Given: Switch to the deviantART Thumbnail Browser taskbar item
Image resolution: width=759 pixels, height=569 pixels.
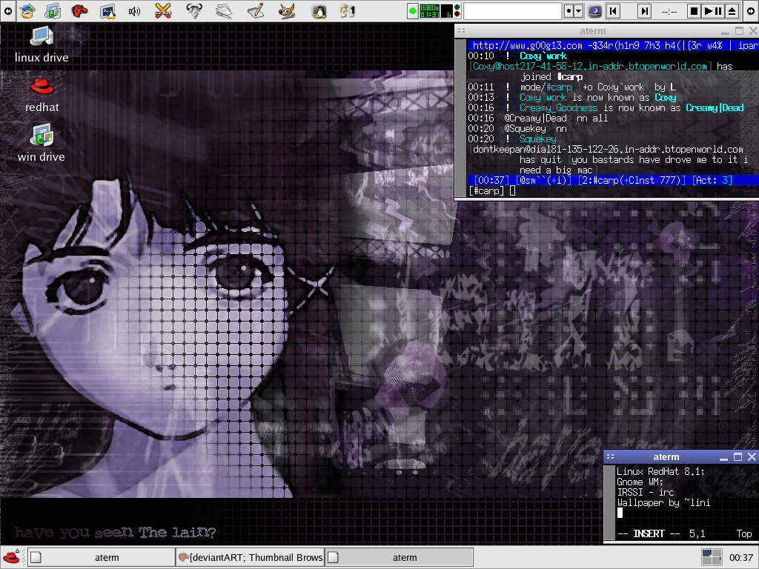Looking at the screenshot, I should coord(251,557).
